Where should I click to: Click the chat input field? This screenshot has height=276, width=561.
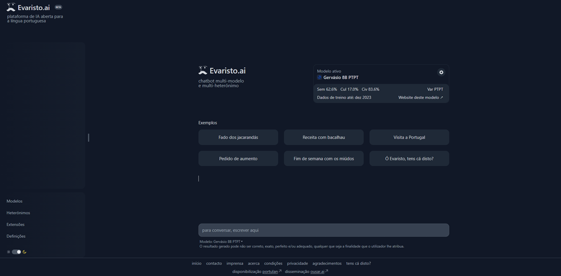coord(324,230)
